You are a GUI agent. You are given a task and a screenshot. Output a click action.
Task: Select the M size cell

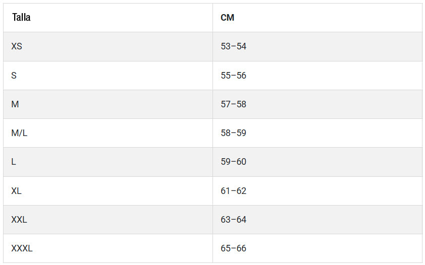tap(15, 104)
